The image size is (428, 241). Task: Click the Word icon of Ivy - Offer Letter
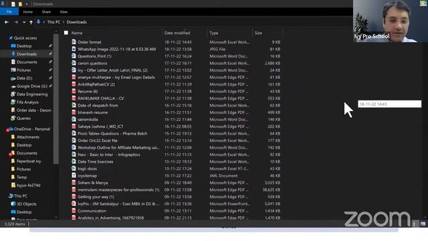(74, 70)
